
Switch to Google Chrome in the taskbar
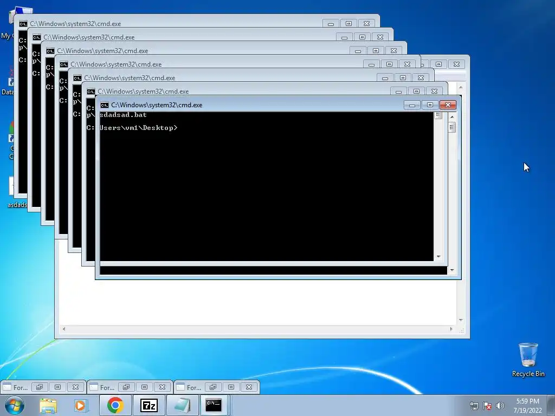(x=115, y=405)
